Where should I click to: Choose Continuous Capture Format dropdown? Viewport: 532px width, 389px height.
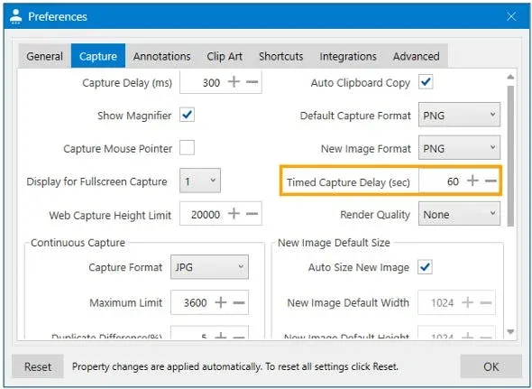tap(209, 267)
